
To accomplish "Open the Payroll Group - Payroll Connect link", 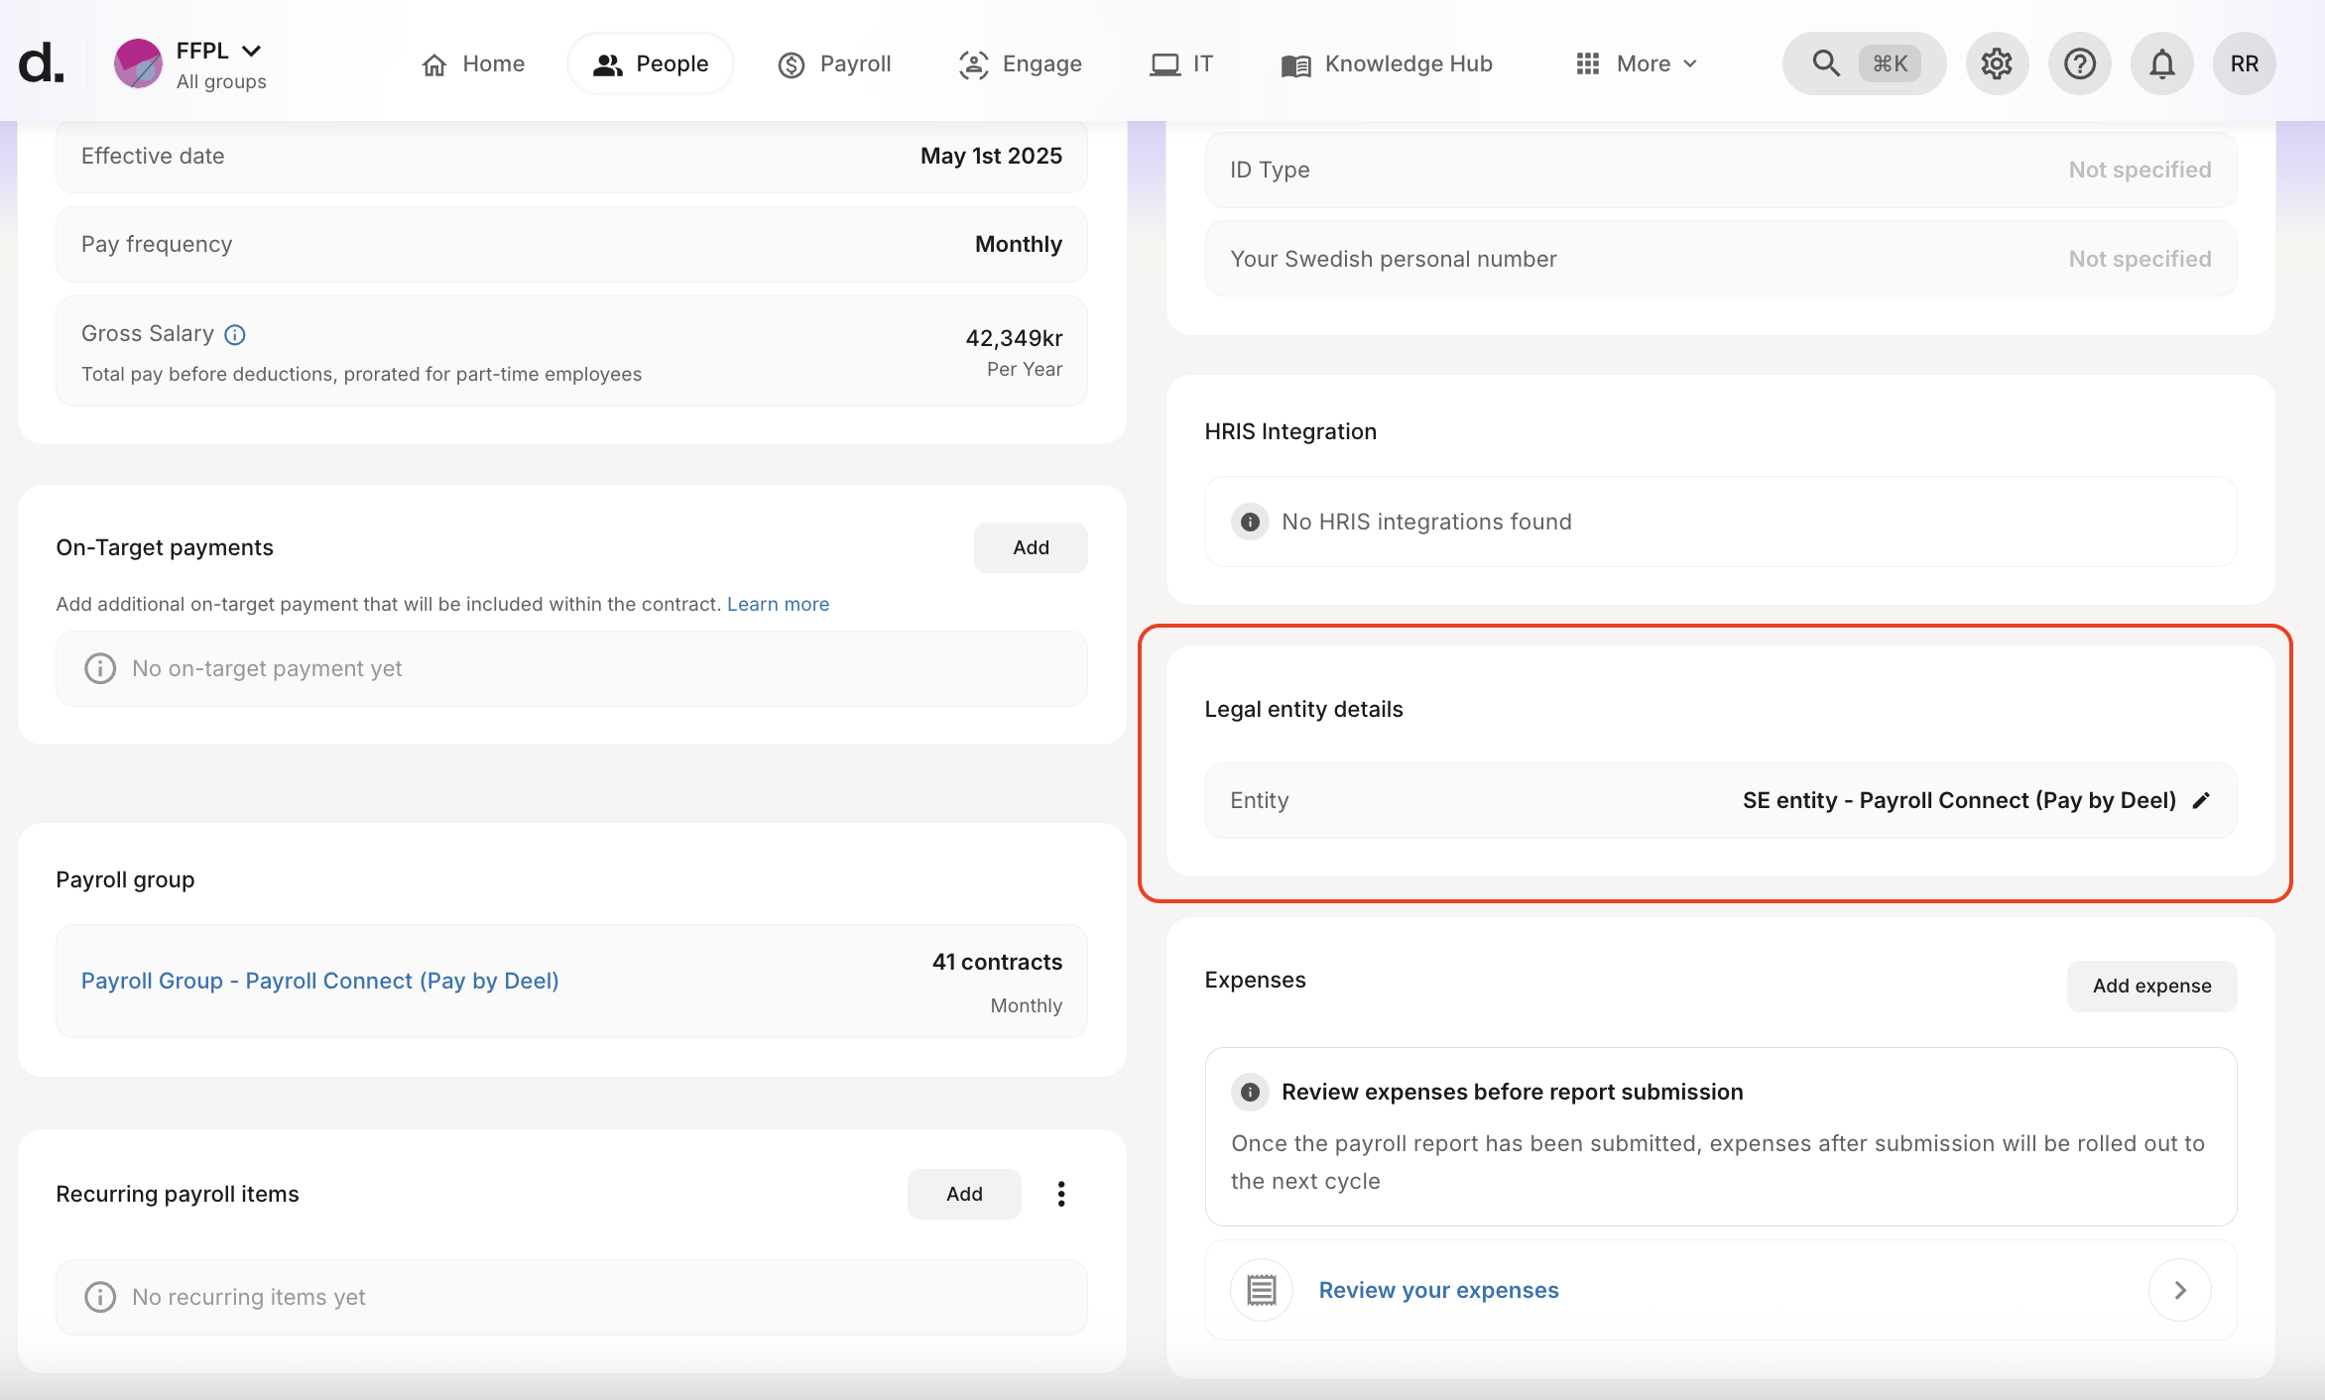I will (x=319, y=981).
